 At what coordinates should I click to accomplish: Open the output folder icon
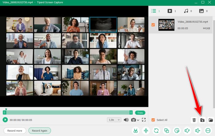coord(211,120)
